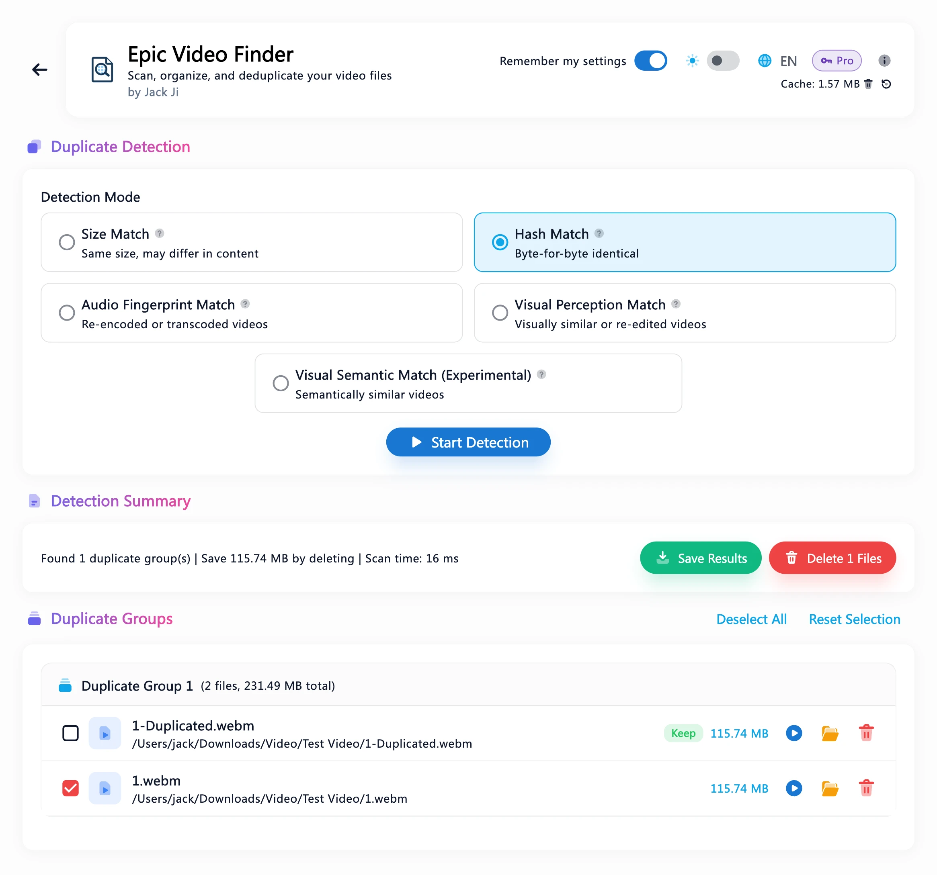The height and width of the screenshot is (875, 937).
Task: Click the Detection Summary section heading
Action: point(121,501)
